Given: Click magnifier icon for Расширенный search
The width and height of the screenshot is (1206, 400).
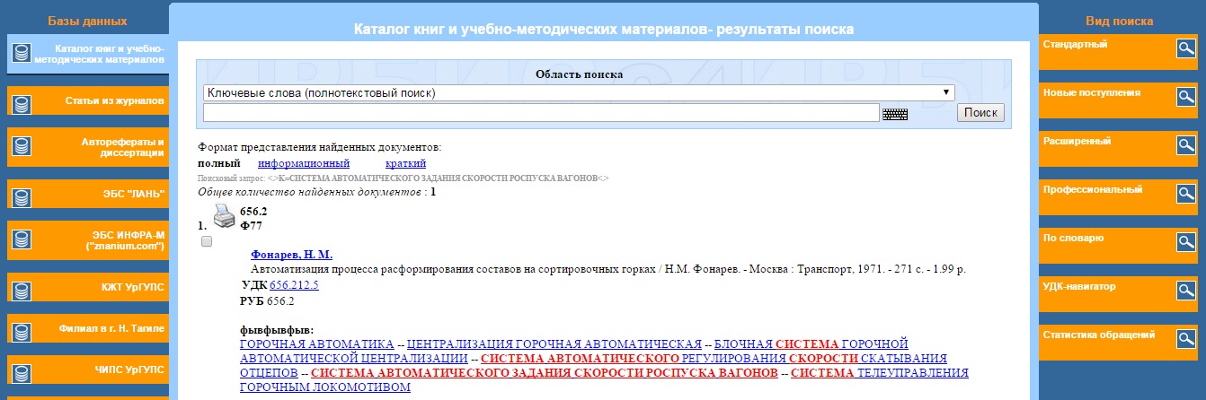Looking at the screenshot, I should pos(1186,146).
